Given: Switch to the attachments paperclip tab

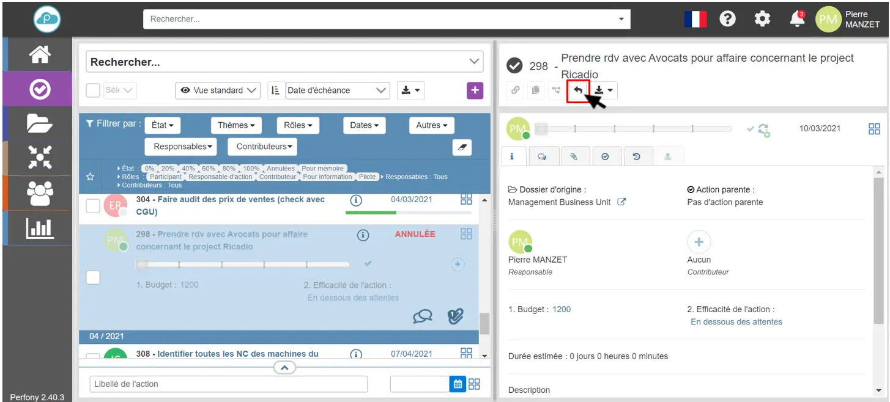Looking at the screenshot, I should pos(574,156).
